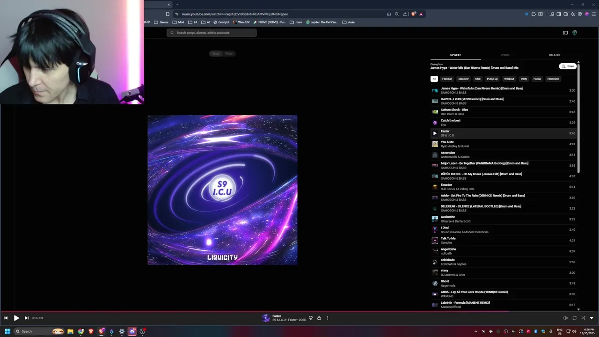Image resolution: width=599 pixels, height=337 pixels.
Task: Play DELERIUM - SILENCE lateral bootleg
Action: click(x=504, y=208)
